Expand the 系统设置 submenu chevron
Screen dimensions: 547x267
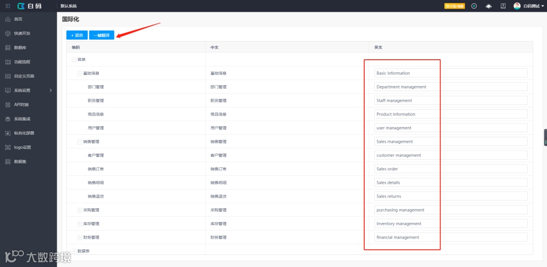pos(51,90)
